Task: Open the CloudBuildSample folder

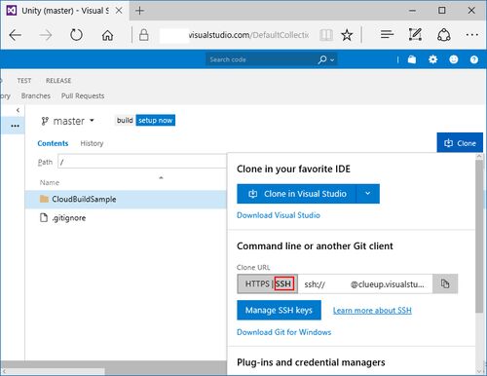Action: click(84, 199)
